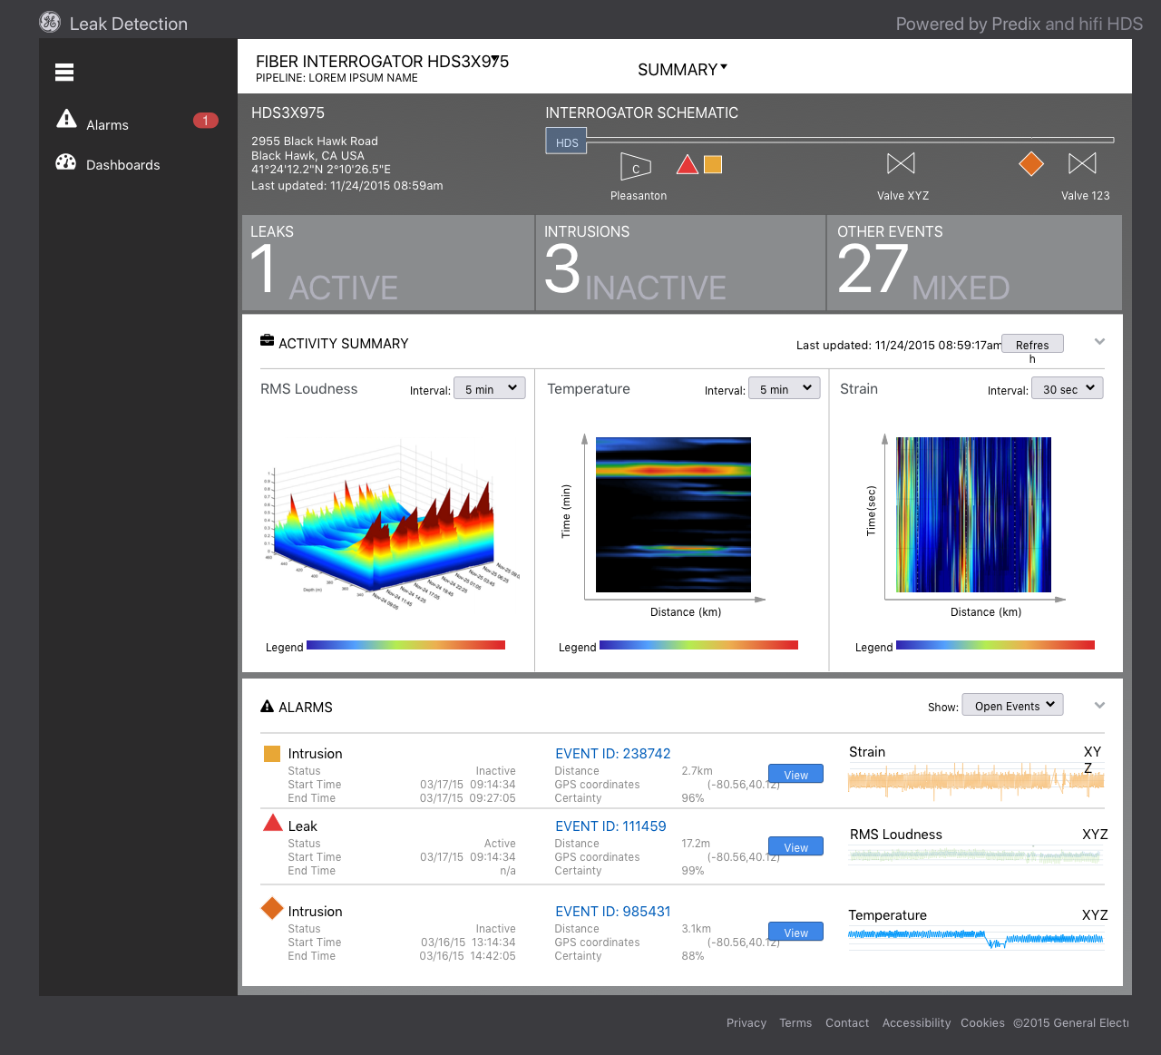1161x1055 pixels.
Task: Click the Temperature heatmap chart
Action: 673,514
